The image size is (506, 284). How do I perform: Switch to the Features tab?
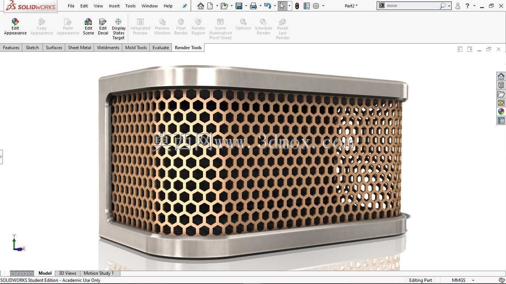pyautogui.click(x=11, y=48)
